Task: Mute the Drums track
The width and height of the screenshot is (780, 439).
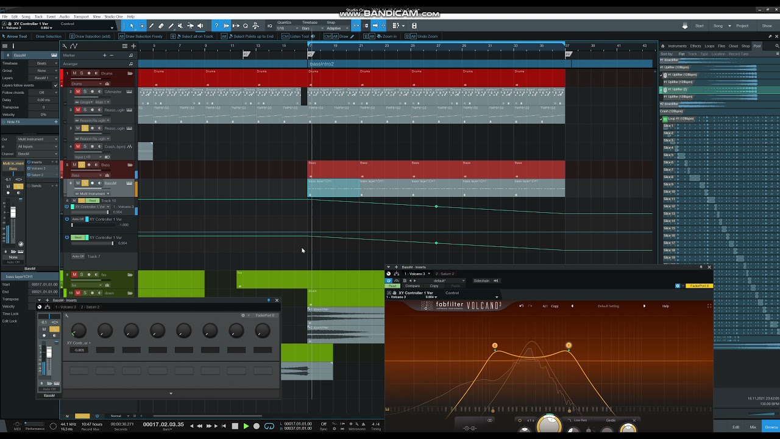Action: [75, 73]
